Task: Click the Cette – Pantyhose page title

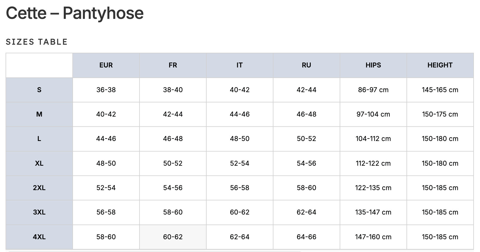Action: pyautogui.click(x=75, y=13)
